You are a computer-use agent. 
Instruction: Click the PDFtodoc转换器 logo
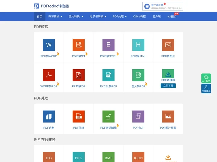pos(36,6)
